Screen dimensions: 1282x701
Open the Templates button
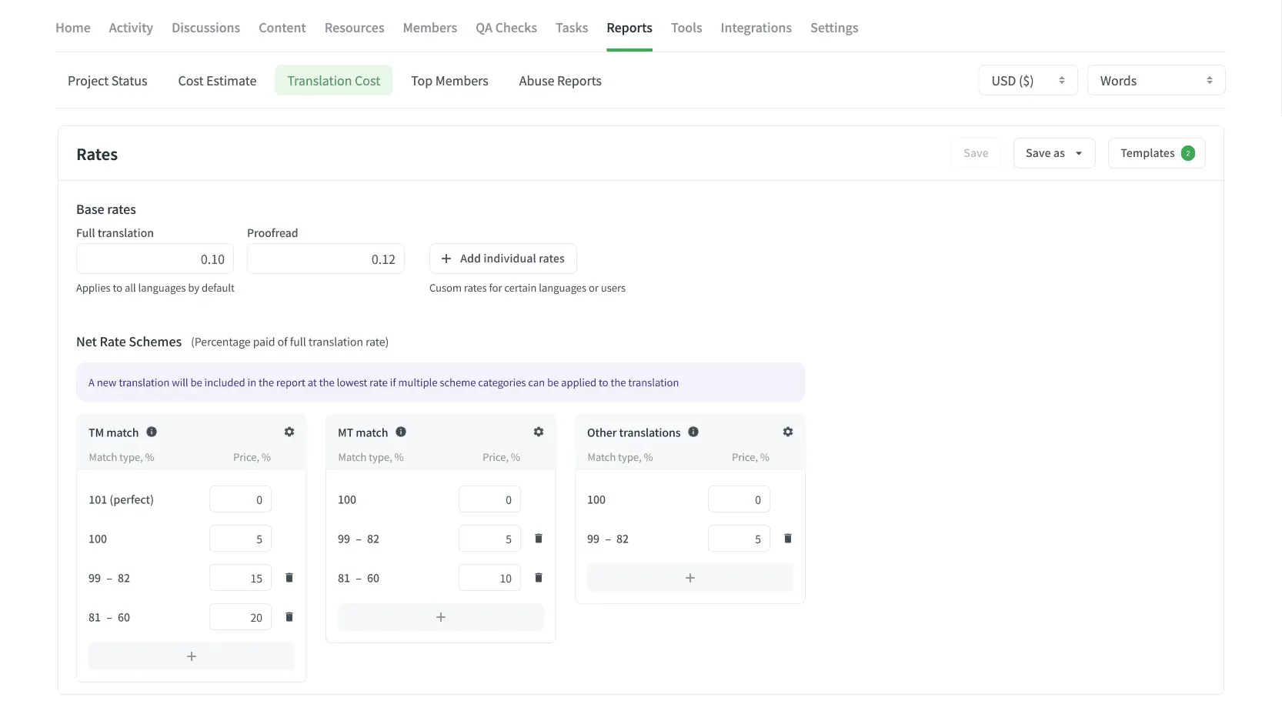coord(1156,153)
